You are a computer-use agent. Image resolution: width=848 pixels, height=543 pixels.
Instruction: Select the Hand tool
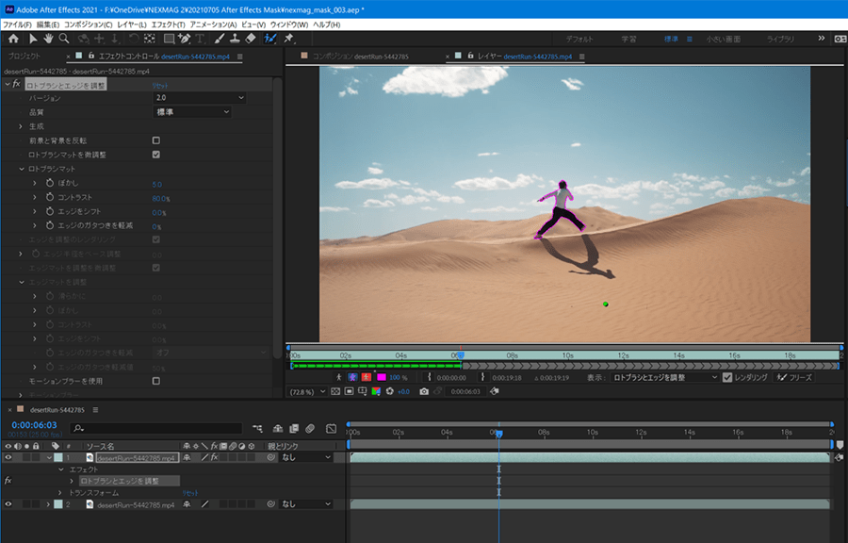coord(48,39)
